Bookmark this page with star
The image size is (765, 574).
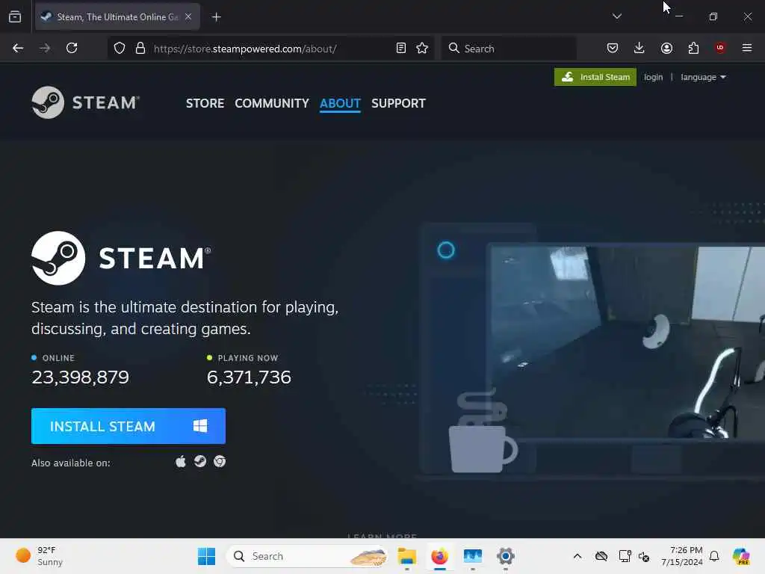(x=422, y=48)
